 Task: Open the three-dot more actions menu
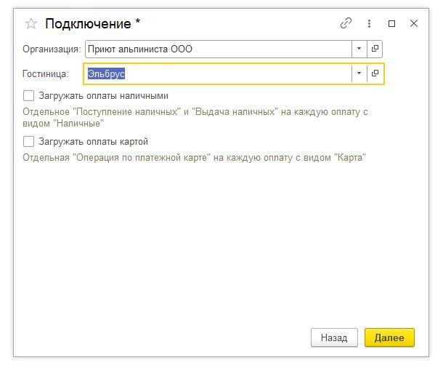pos(369,23)
